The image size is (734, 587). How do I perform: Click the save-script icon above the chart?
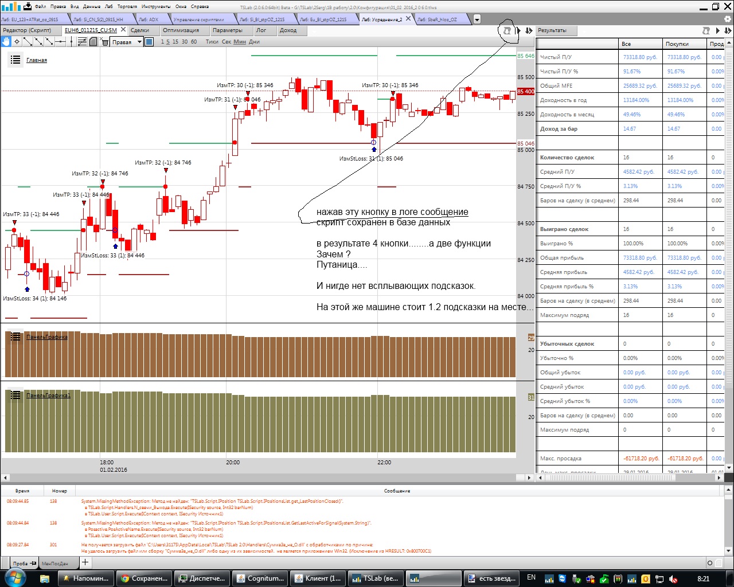click(x=507, y=30)
